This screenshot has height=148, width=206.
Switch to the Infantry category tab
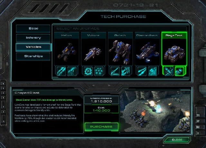(x=33, y=38)
